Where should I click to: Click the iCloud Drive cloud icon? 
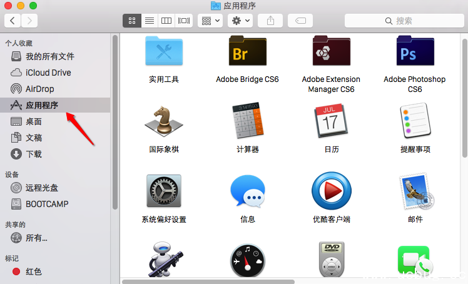click(x=16, y=73)
